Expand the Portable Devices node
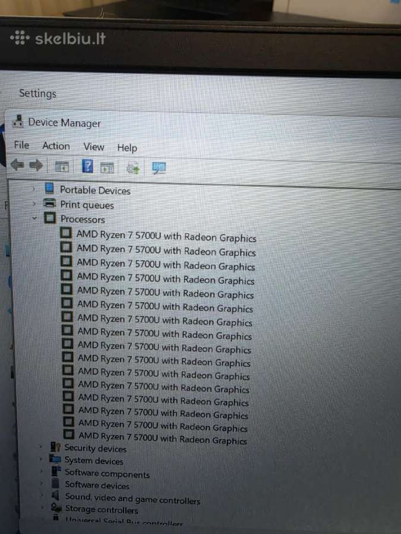Viewport: 401px width, 534px height. pyautogui.click(x=34, y=188)
